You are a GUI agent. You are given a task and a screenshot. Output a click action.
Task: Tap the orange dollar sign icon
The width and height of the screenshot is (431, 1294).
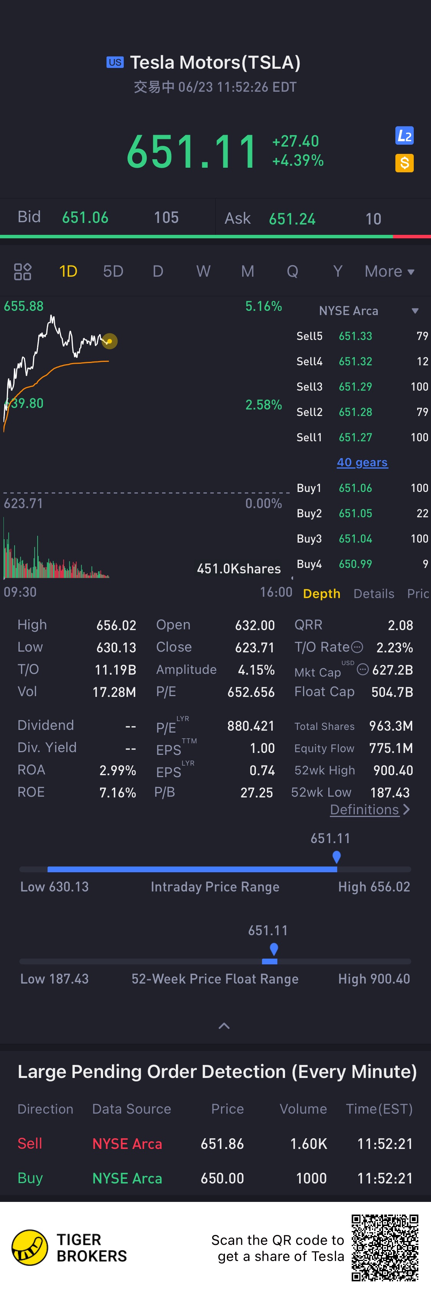404,163
